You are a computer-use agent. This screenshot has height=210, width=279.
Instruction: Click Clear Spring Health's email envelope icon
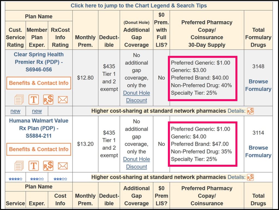point(63,100)
